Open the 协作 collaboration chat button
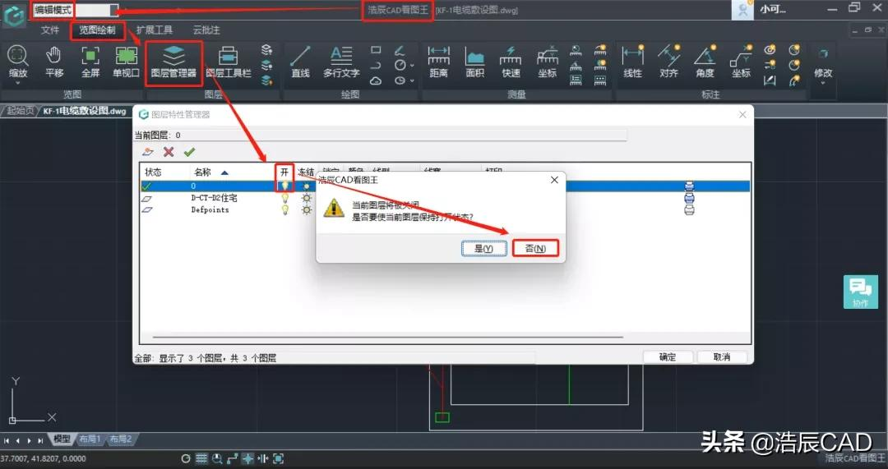The image size is (888, 469). point(860,292)
